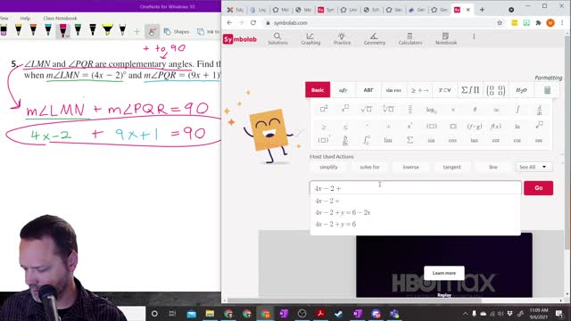Open Symbolab Solutions search

tap(277, 38)
